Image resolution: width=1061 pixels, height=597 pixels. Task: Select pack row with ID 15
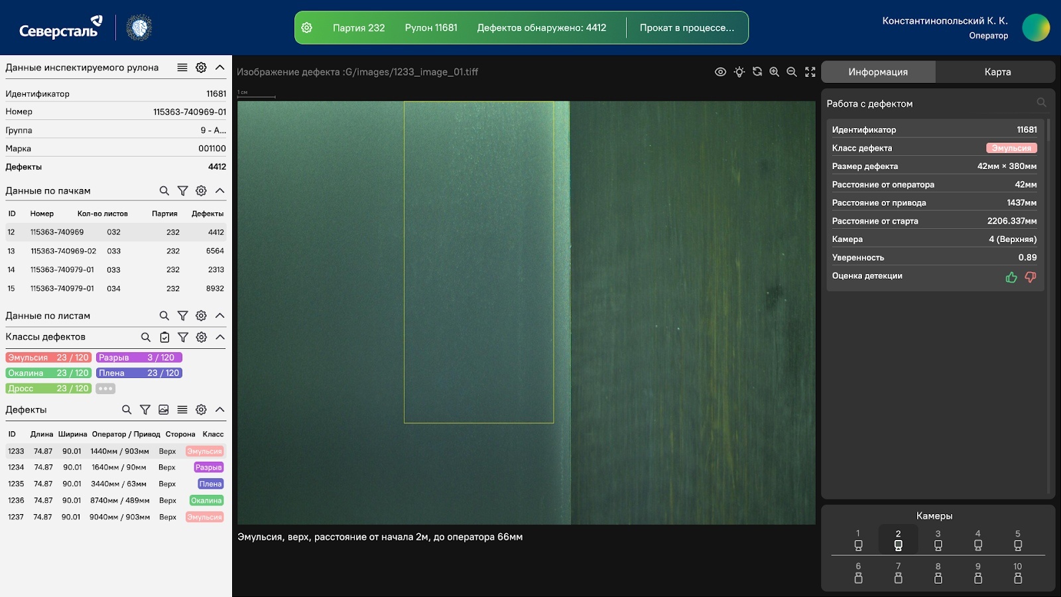(116, 289)
